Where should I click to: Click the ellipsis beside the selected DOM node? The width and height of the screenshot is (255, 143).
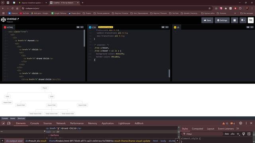point(2,131)
